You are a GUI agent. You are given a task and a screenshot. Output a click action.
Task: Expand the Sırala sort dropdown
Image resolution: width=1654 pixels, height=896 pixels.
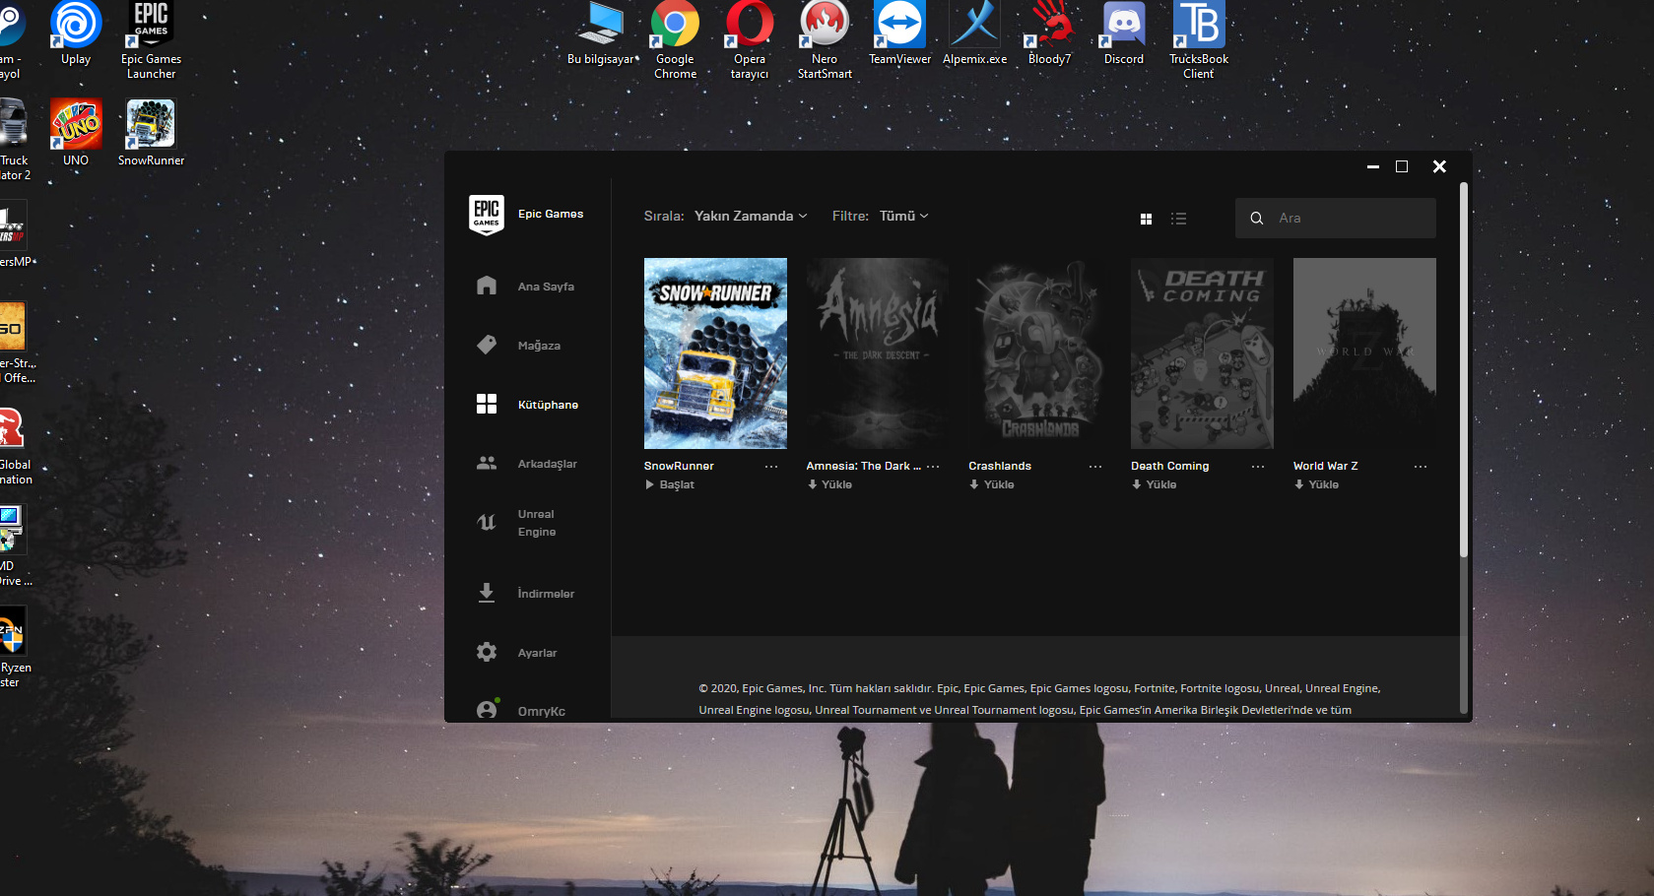point(751,216)
